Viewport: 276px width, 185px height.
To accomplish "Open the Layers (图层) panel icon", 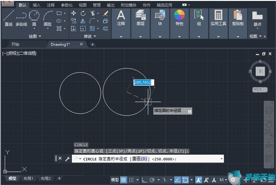I will (141, 16).
